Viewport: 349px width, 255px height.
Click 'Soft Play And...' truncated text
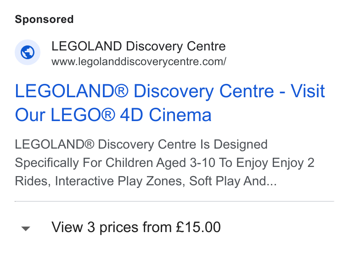(x=233, y=181)
